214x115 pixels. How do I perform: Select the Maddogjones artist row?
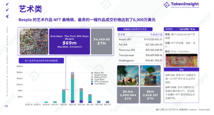pos(140,61)
